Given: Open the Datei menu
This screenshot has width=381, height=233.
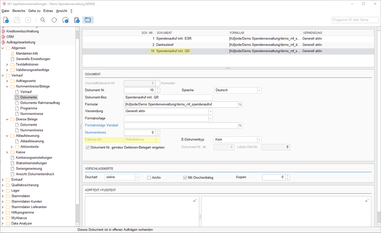Looking at the screenshot, I should click(x=5, y=11).
